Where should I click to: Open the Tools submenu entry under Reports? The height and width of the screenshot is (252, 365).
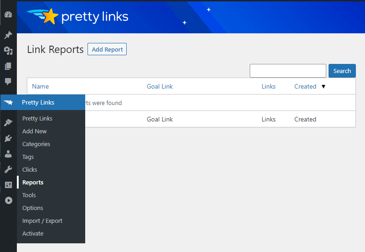pos(29,195)
